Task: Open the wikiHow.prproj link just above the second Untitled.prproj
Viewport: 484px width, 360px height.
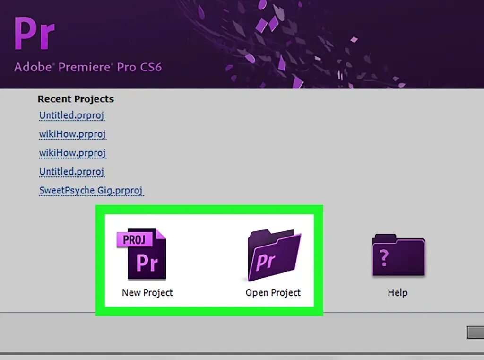Action: (x=72, y=153)
